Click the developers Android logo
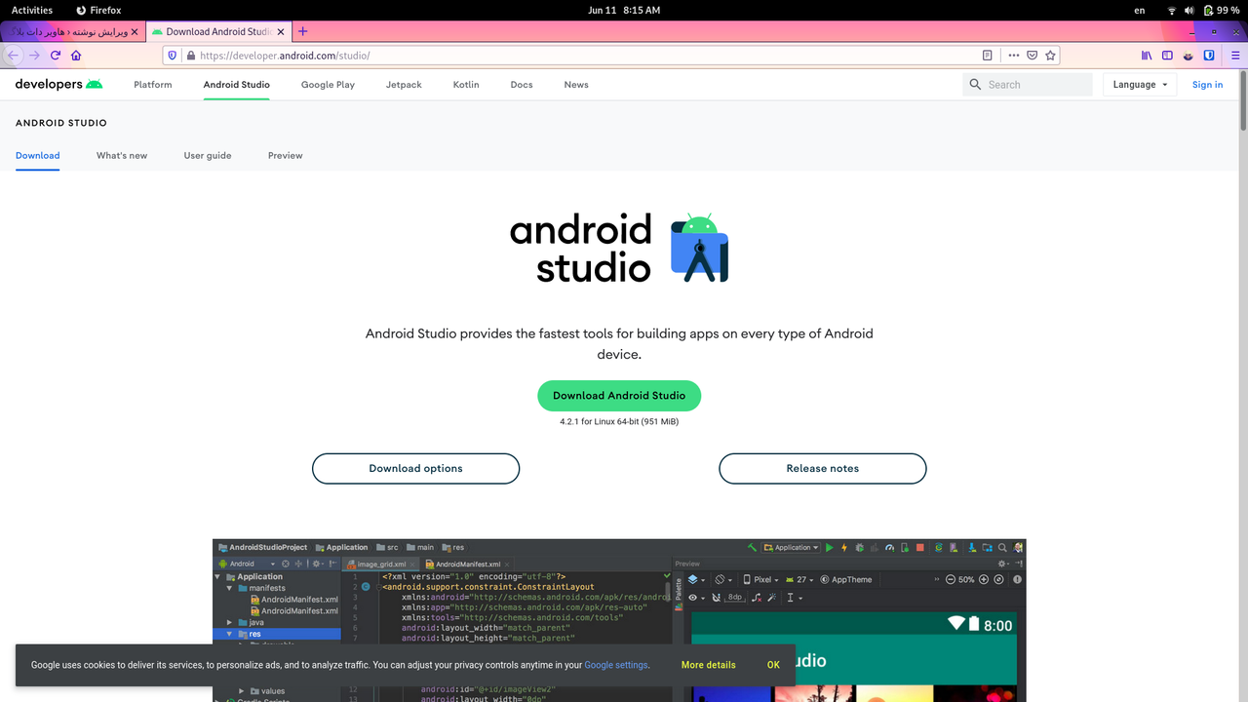This screenshot has height=702, width=1248. pos(58,85)
